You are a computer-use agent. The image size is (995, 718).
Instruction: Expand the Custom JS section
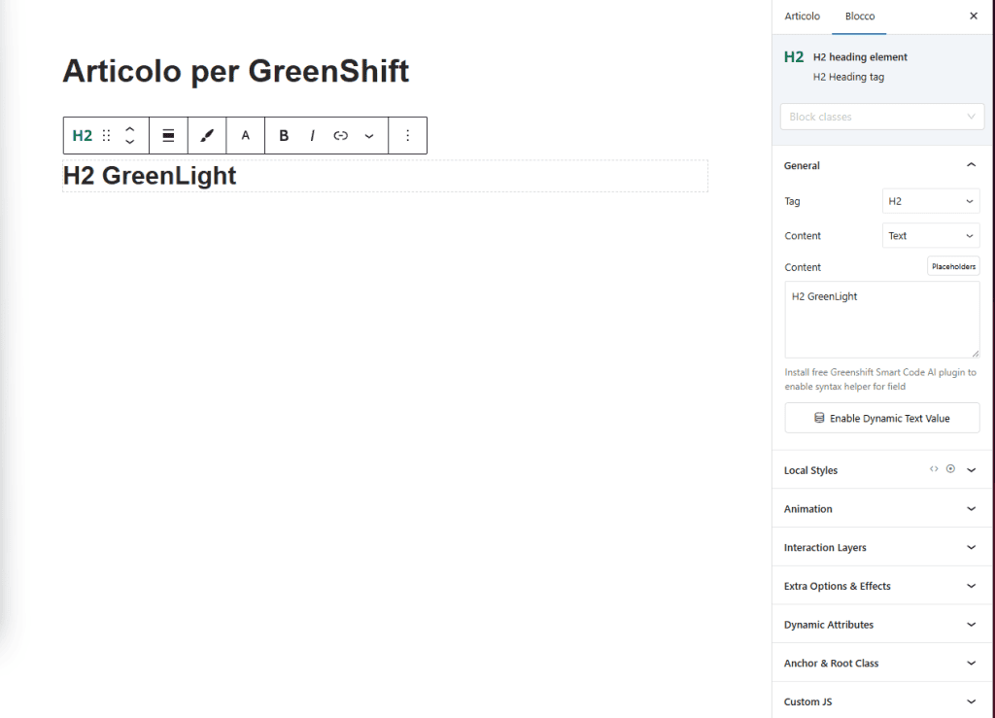pos(882,701)
